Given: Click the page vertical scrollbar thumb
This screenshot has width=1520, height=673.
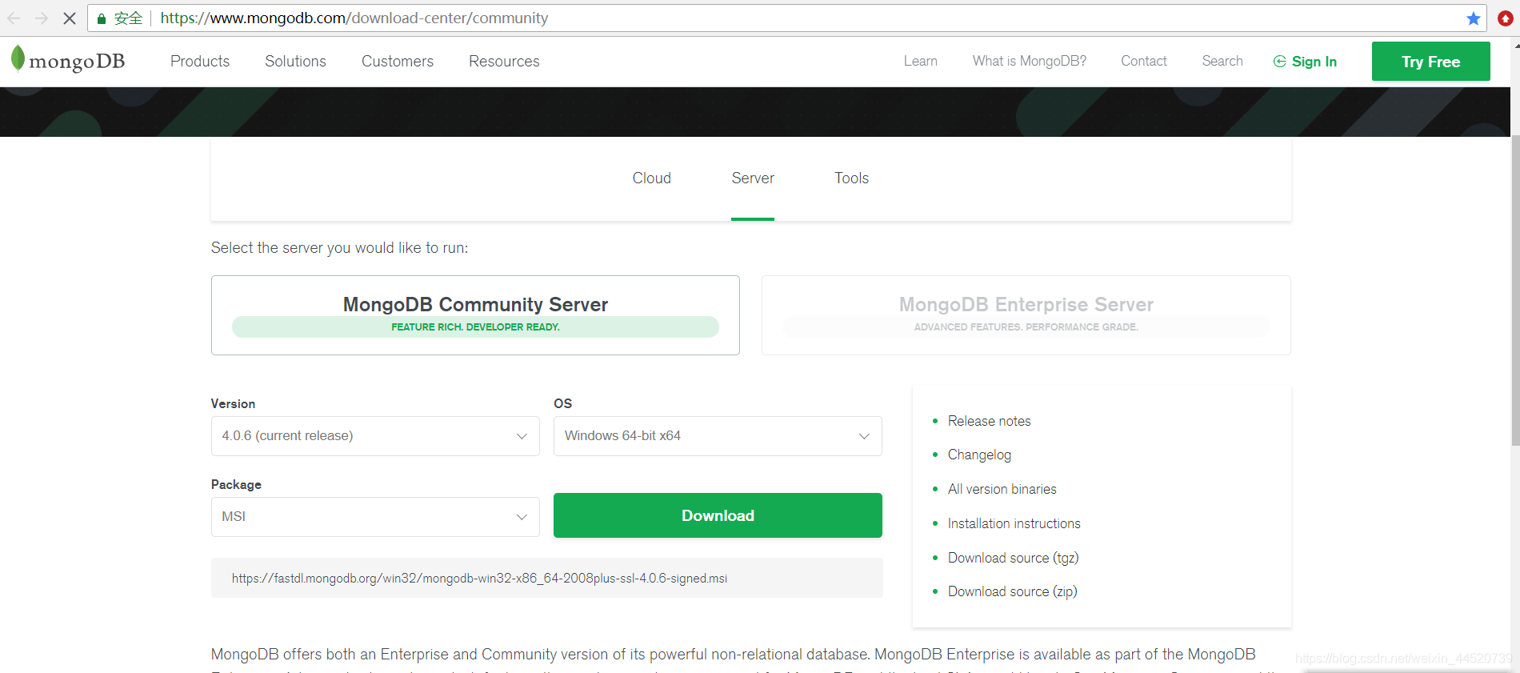Looking at the screenshot, I should point(1515,290).
